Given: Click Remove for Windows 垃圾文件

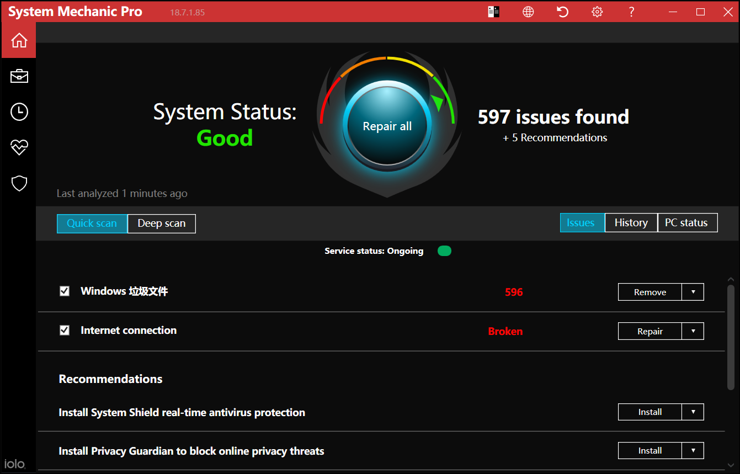Looking at the screenshot, I should tap(650, 292).
